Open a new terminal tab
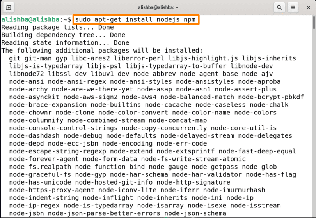 click(9, 7)
